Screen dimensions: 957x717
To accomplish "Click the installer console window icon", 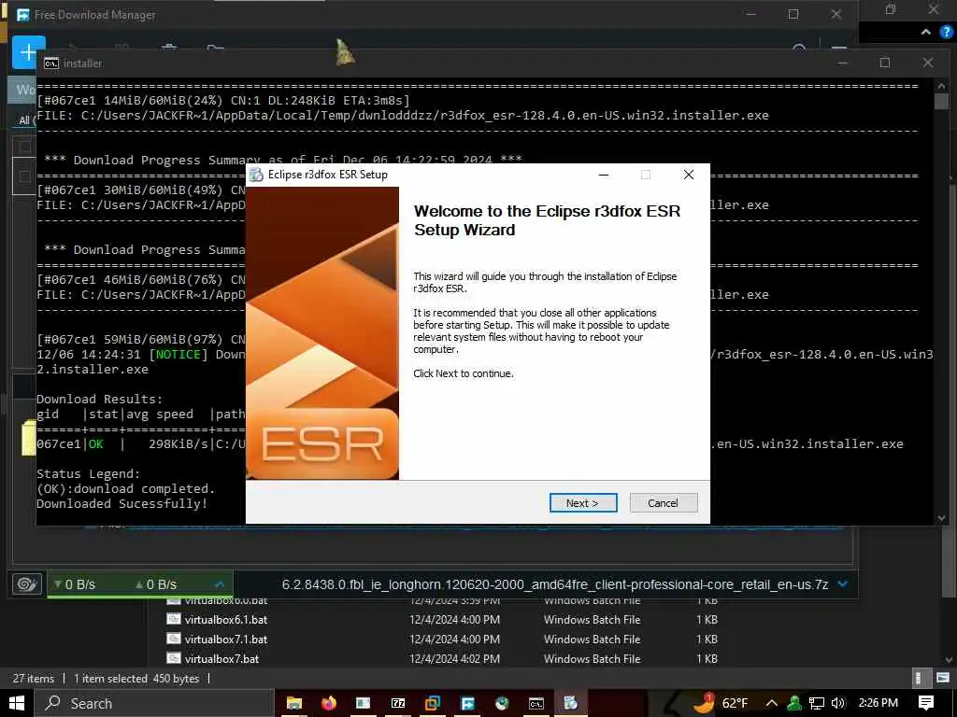I will click(52, 63).
